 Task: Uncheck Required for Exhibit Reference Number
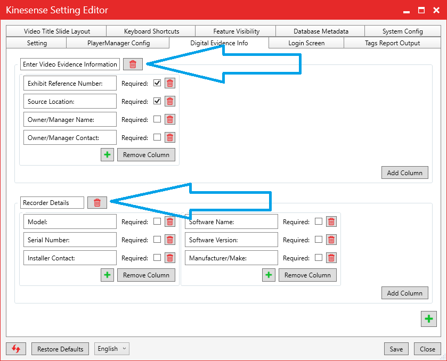point(157,83)
